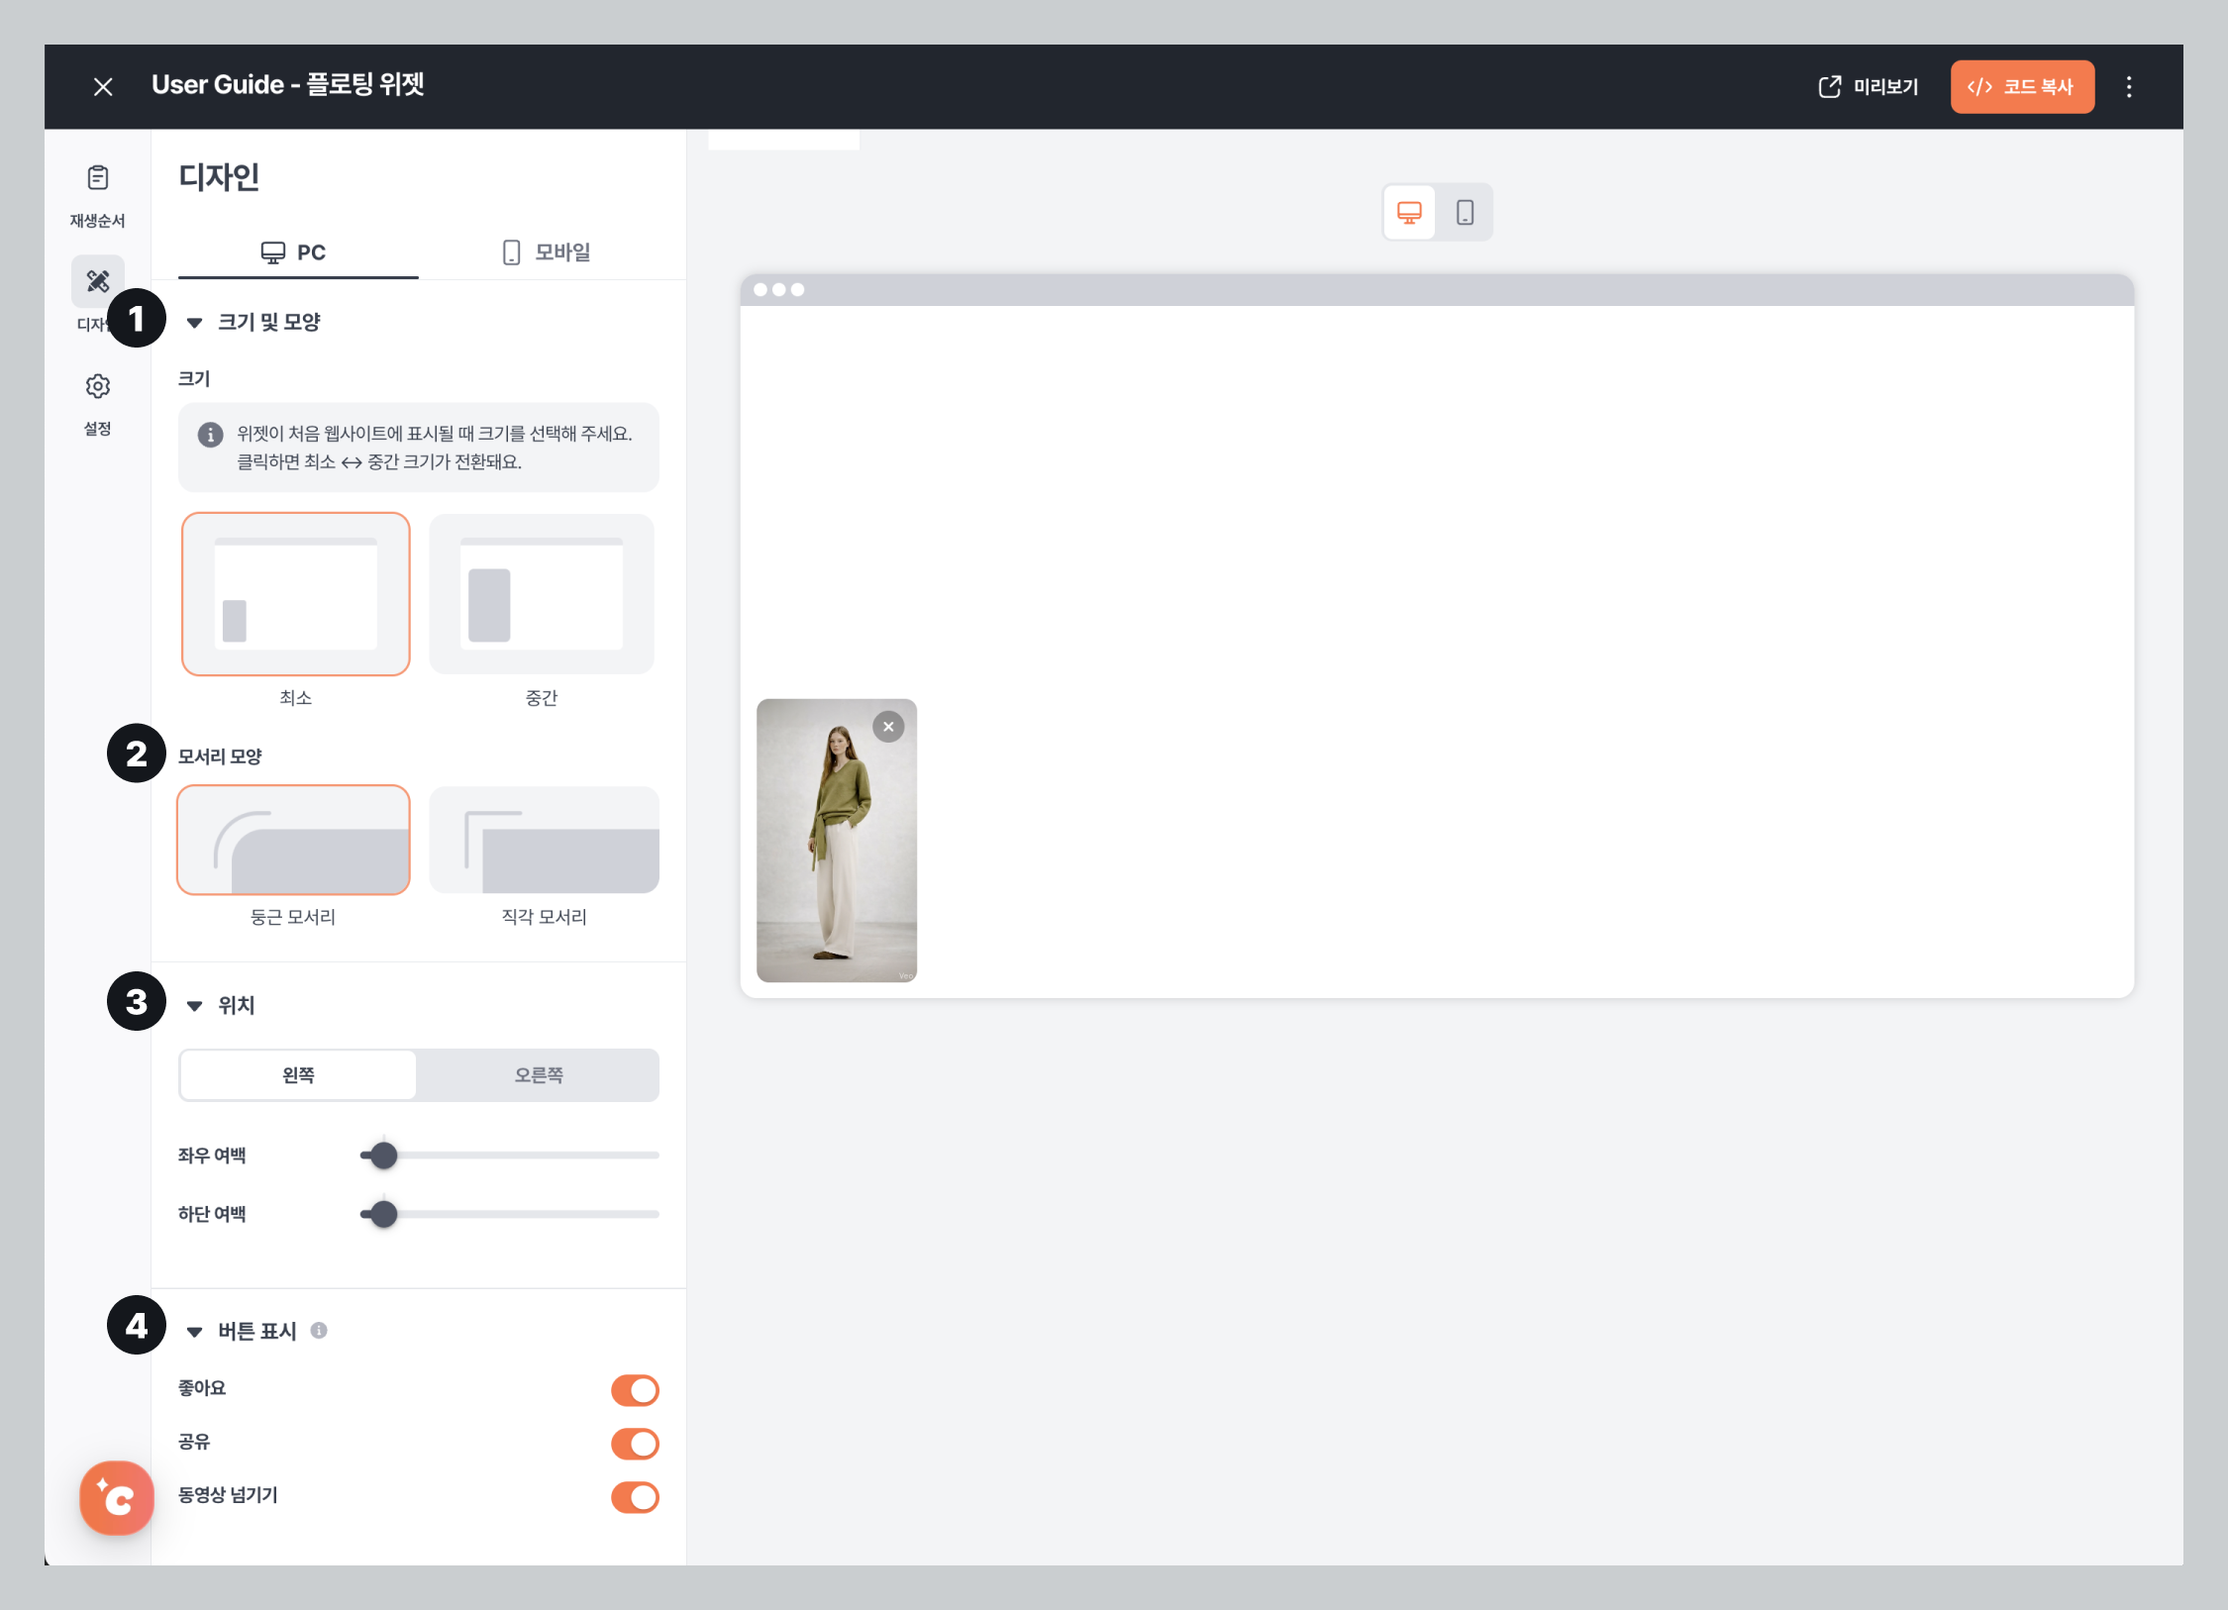Switch preview to desktop monitor icon

coord(1409,212)
